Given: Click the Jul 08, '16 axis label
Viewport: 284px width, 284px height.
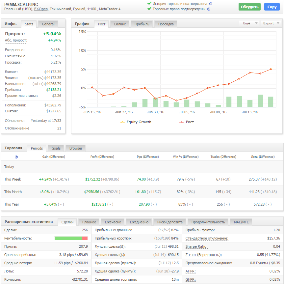Looking at the screenshot, I should tap(218, 112).
